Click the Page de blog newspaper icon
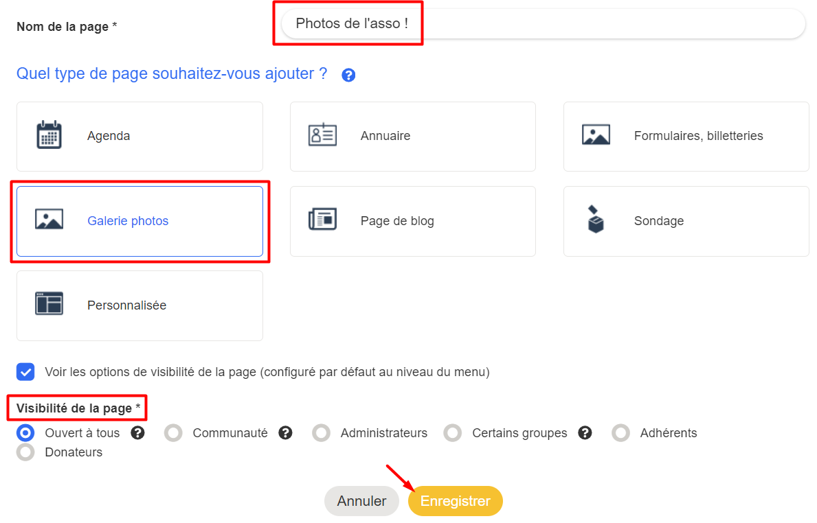 pyautogui.click(x=322, y=220)
